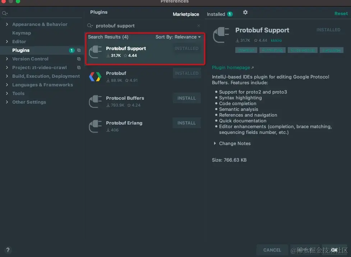Expand the Tools section
Image resolution: width=351 pixels, height=257 pixels.
tap(7, 93)
